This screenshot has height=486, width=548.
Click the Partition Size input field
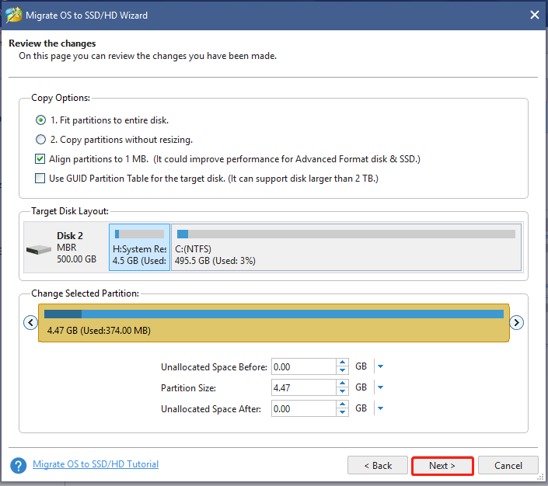[x=303, y=388]
